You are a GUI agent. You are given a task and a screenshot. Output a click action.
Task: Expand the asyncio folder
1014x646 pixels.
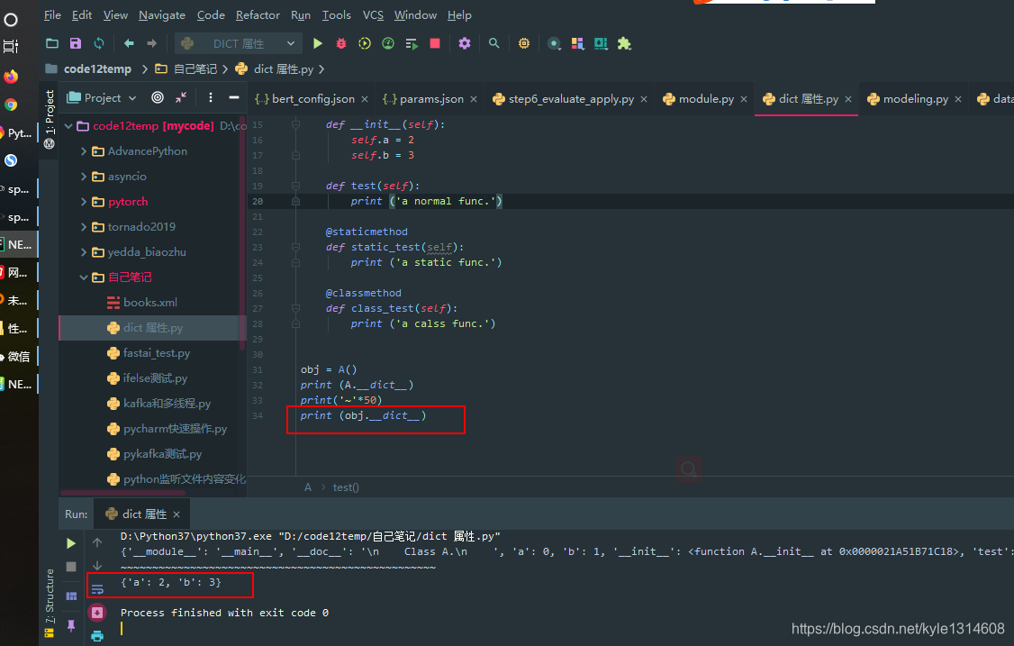(x=84, y=177)
